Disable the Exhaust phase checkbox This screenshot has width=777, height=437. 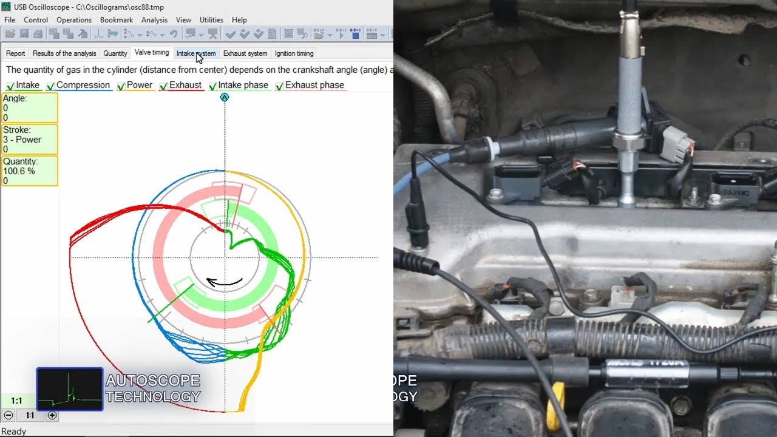[279, 86]
